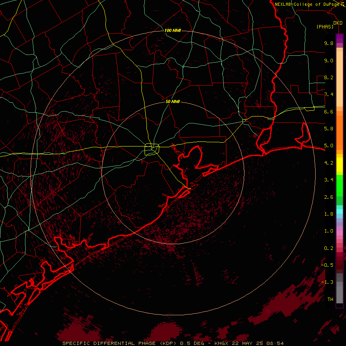Image resolution: width=346 pixels, height=346 pixels.
Task: Click the KHGX station ID in caption
Action: [x=222, y=343]
